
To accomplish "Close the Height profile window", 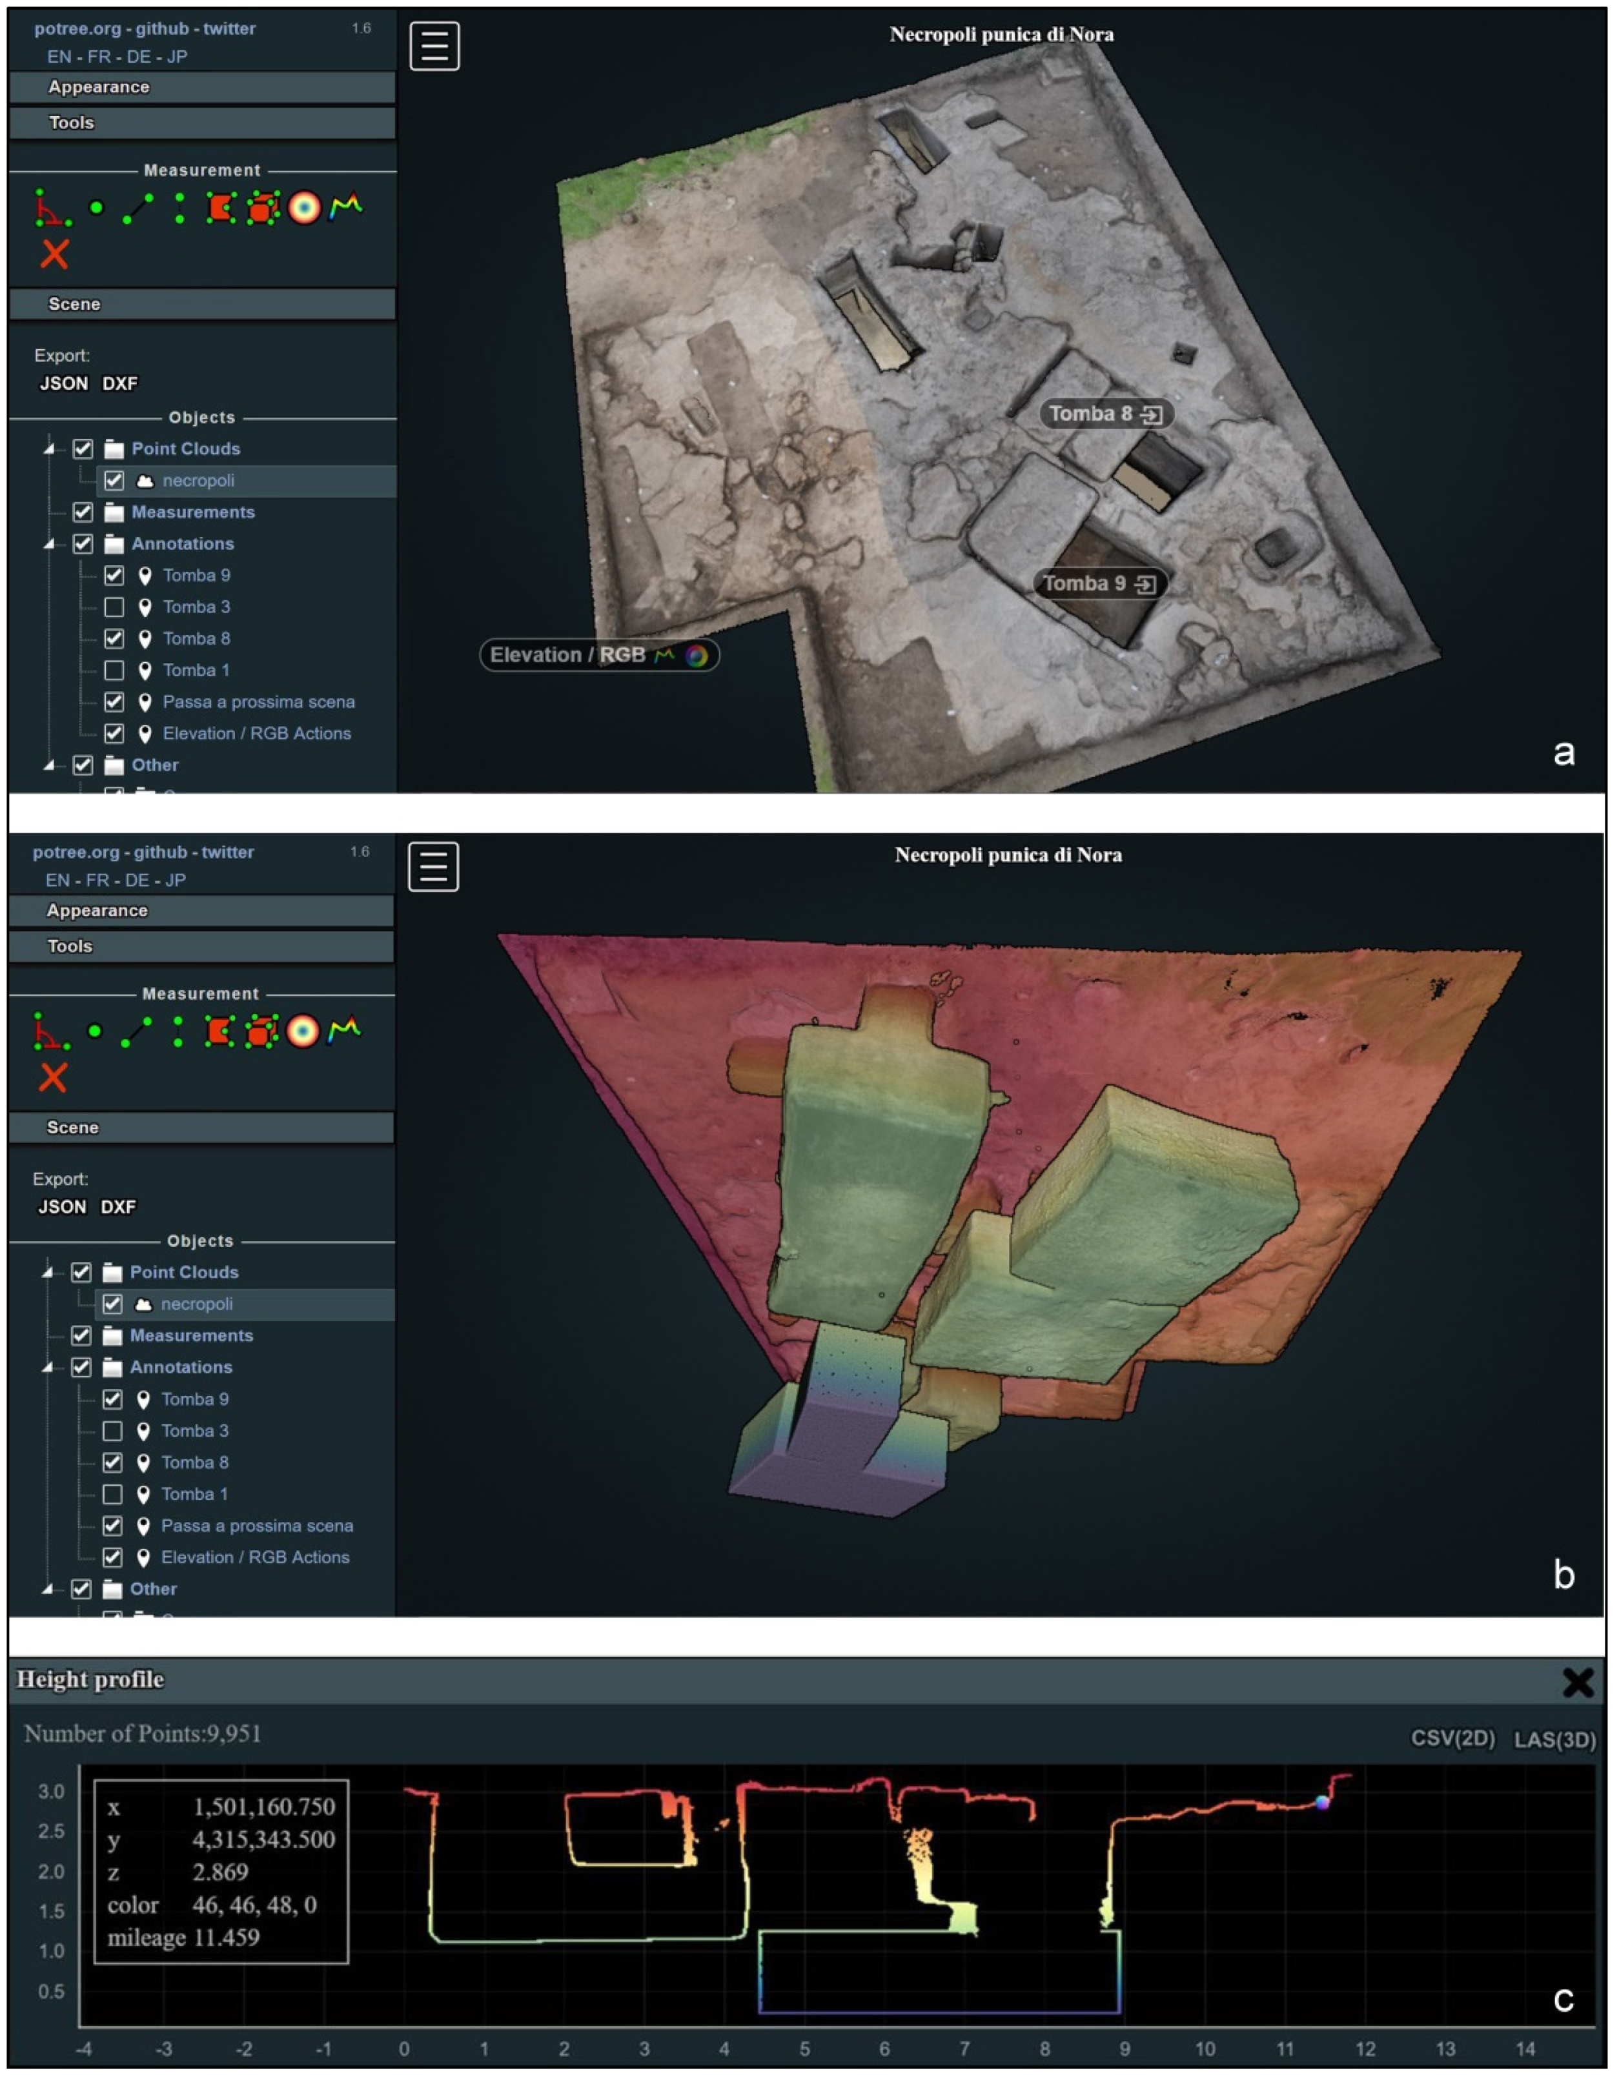I will tap(1577, 1683).
